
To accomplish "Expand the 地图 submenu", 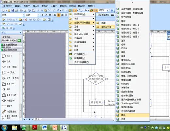I will 105,23.
